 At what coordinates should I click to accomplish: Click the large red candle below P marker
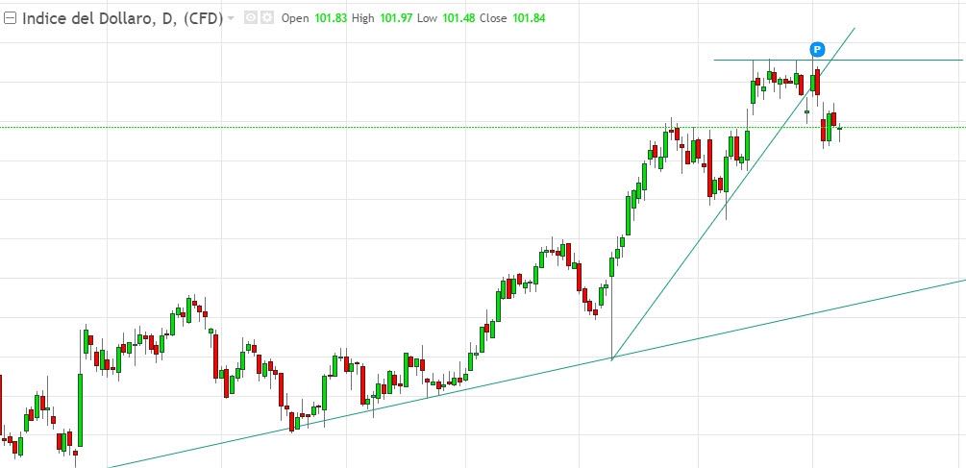(x=817, y=81)
